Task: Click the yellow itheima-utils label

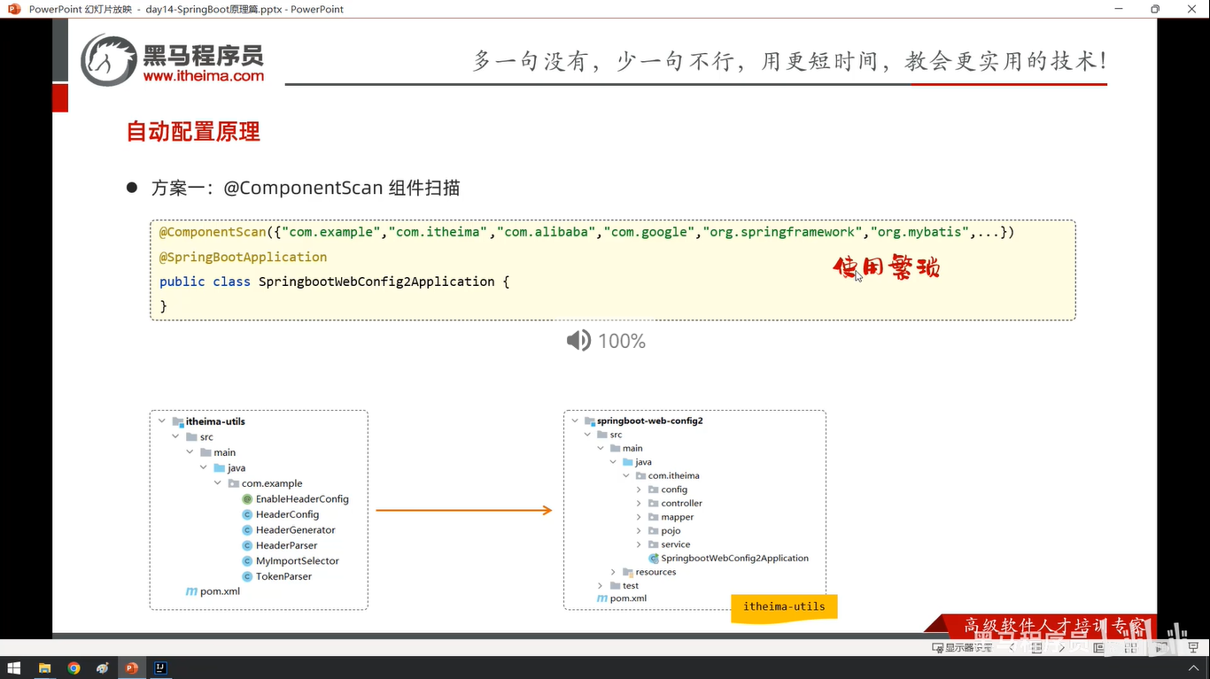Action: click(x=784, y=607)
